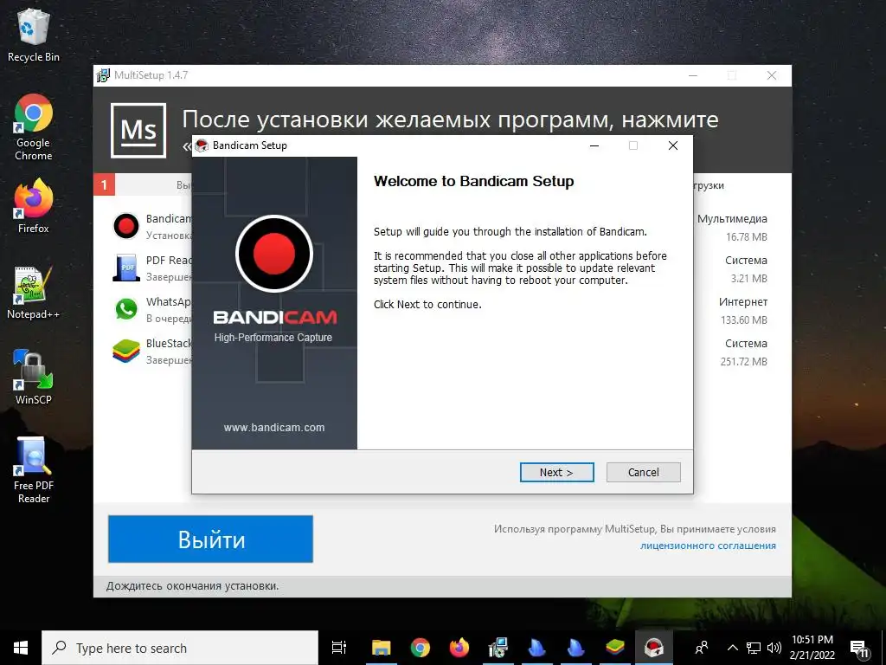
Task: Click the BlueStacks icon in MultiSetup list
Action: tap(126, 351)
